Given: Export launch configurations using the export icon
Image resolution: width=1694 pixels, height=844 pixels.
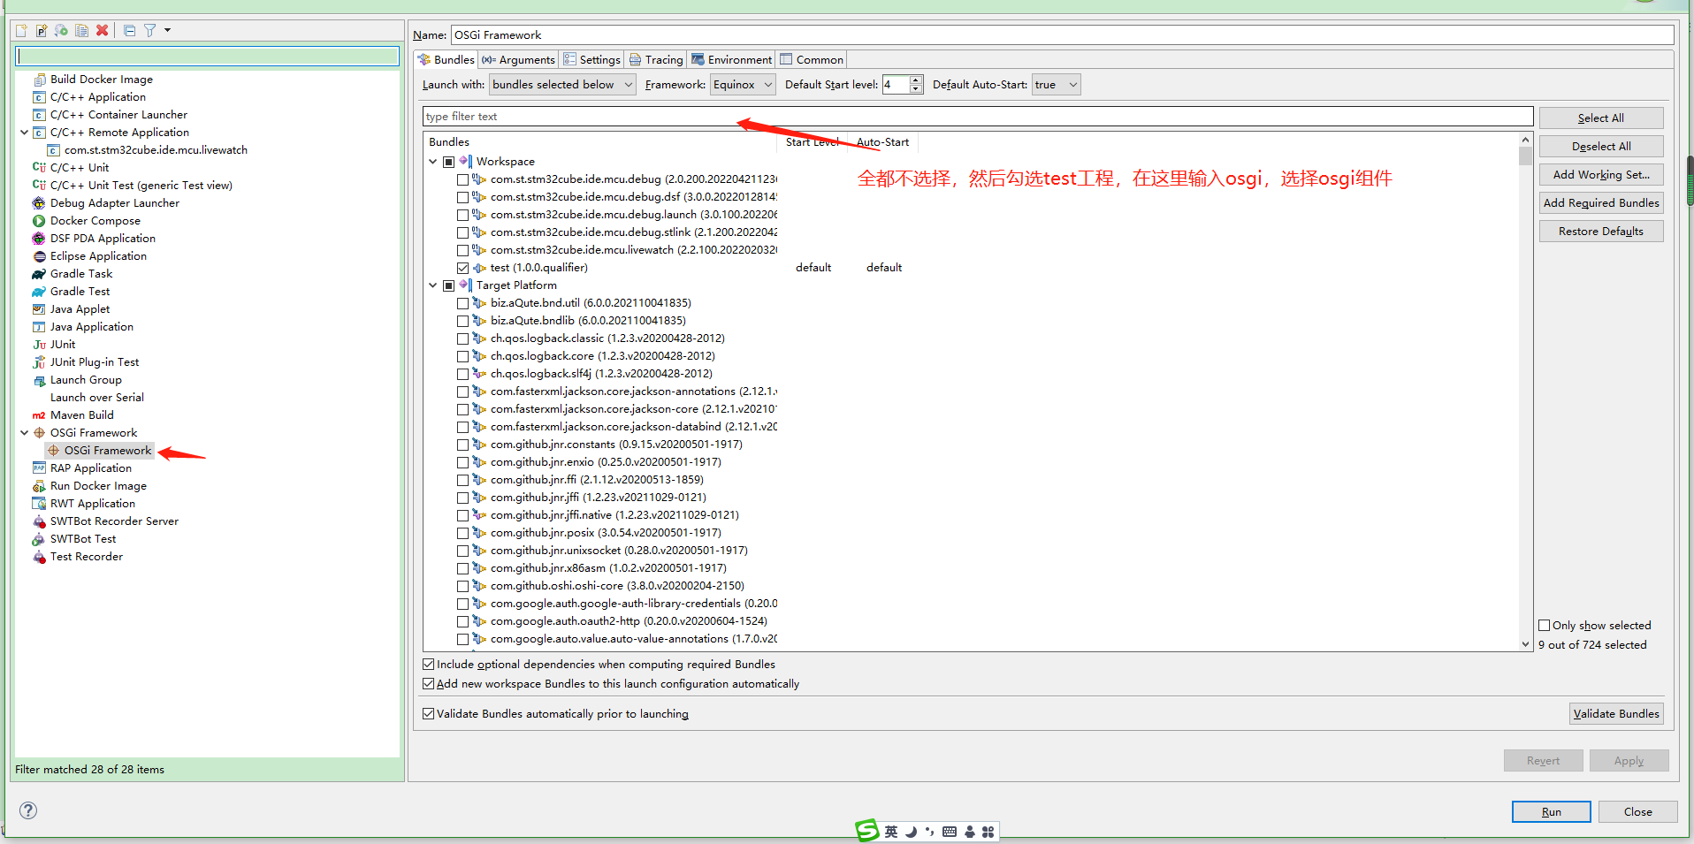Looking at the screenshot, I should 60,30.
